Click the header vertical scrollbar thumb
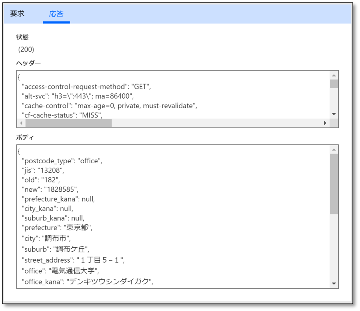The height and width of the screenshot is (311, 360). 334,84
